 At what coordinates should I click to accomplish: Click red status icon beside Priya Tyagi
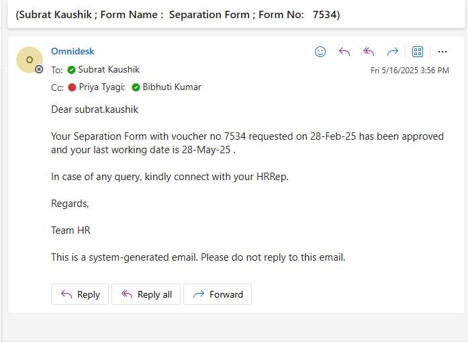[x=72, y=87]
